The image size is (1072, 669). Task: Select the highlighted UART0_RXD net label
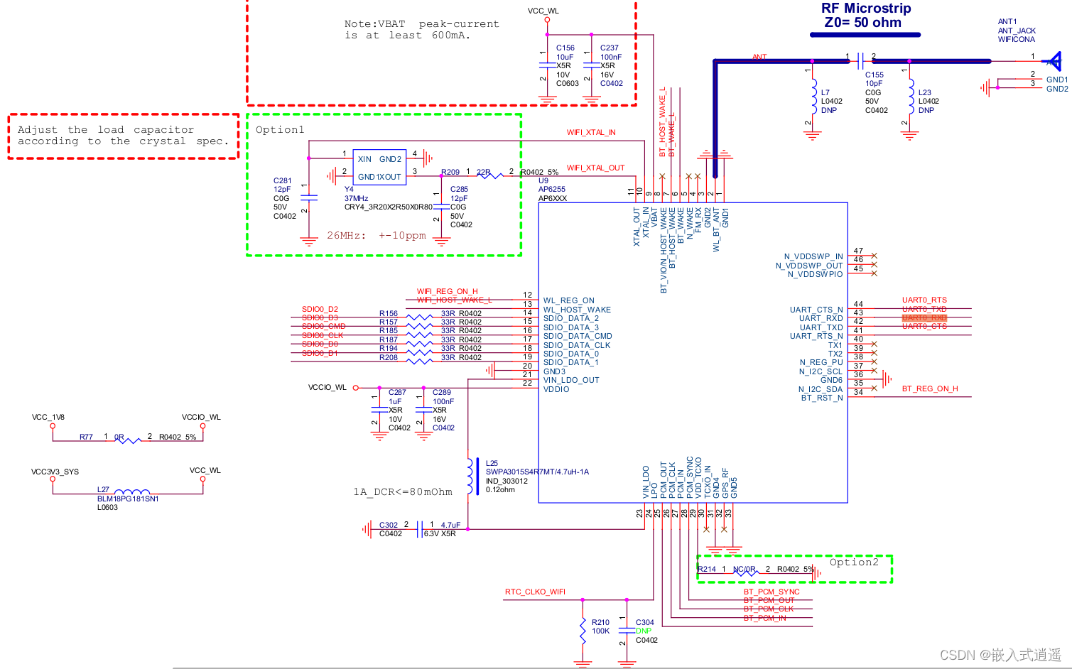(924, 318)
